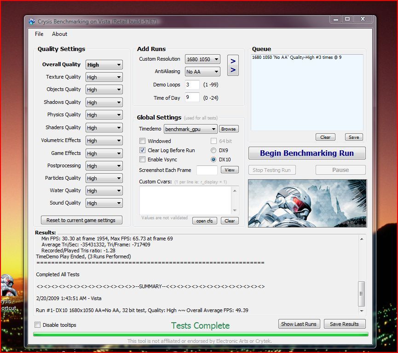Image resolution: width=398 pixels, height=353 pixels.
Task: Toggle the 64 bit checkbox
Action: tap(213, 141)
